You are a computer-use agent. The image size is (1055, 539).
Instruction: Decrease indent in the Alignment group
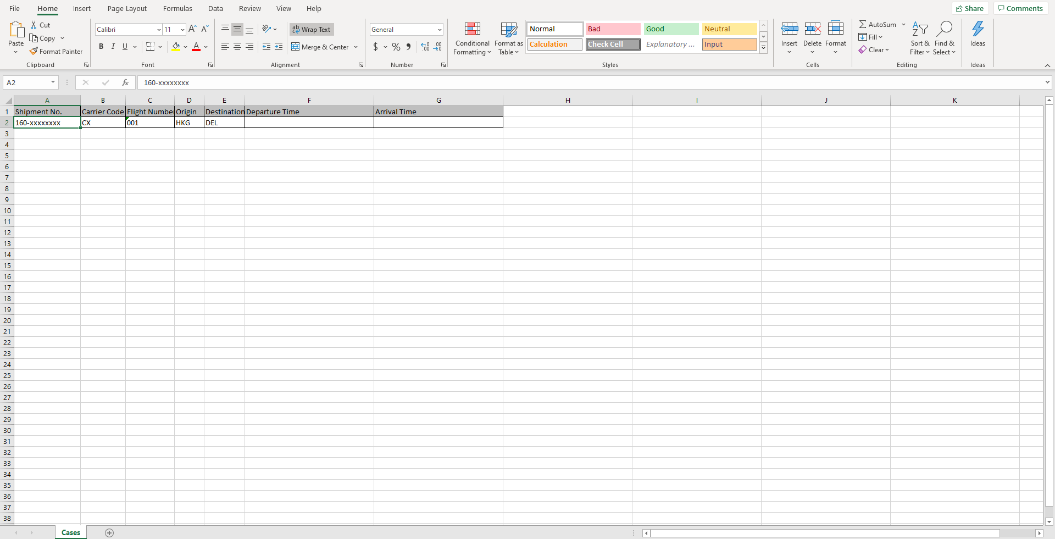[266, 47]
